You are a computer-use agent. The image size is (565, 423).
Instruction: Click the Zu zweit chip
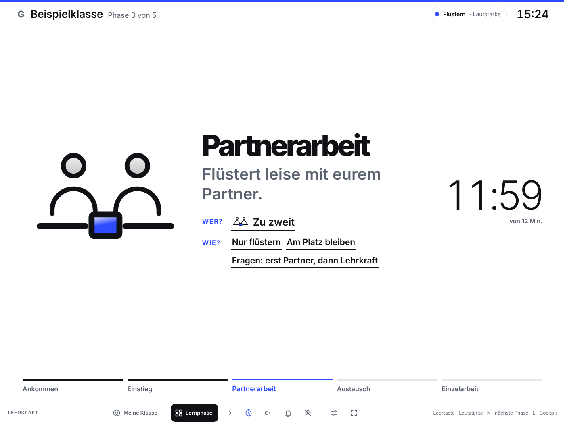click(264, 222)
